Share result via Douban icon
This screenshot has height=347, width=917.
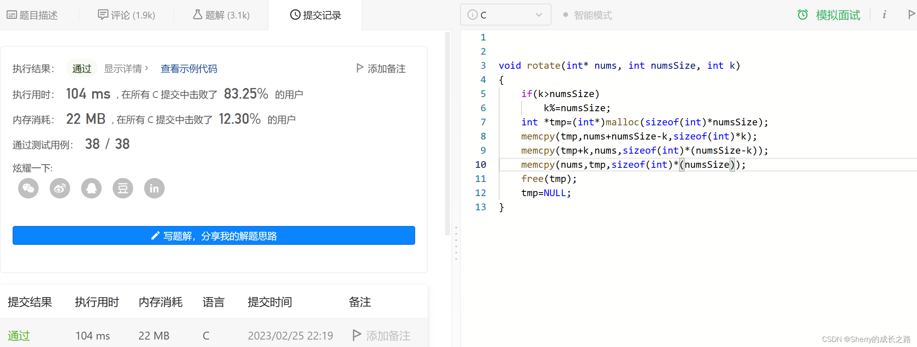[123, 188]
